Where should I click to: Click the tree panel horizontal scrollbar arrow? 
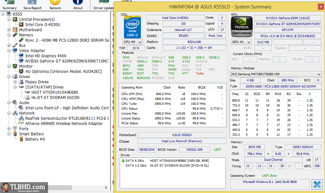click(106, 187)
